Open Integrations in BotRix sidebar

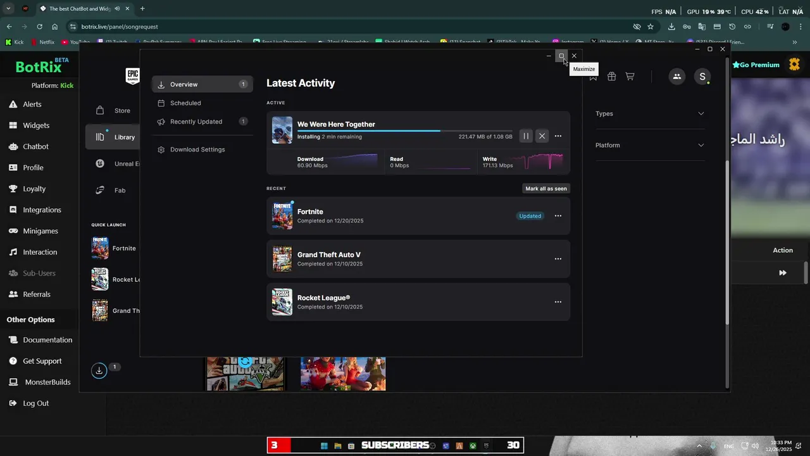click(42, 210)
